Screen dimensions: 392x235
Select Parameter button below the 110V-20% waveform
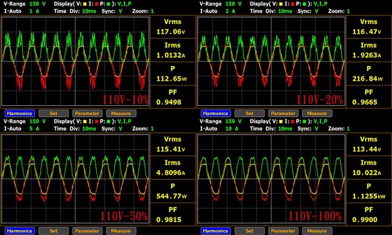pyautogui.click(x=283, y=113)
